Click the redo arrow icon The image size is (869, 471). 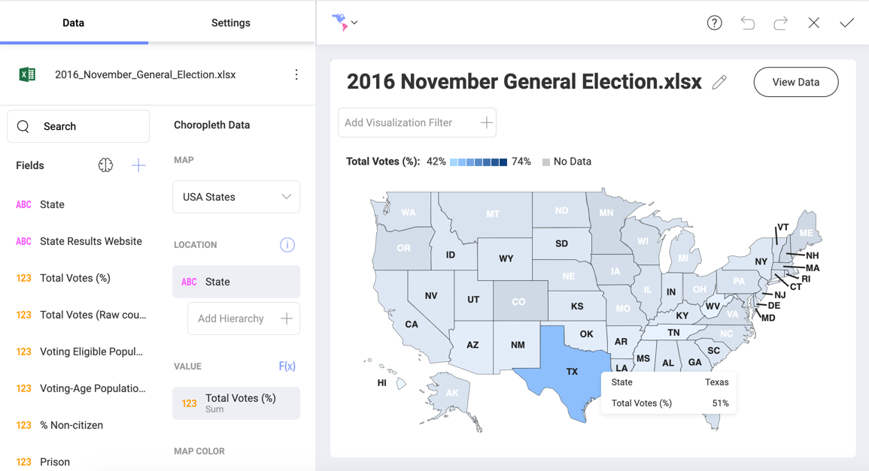click(x=780, y=23)
